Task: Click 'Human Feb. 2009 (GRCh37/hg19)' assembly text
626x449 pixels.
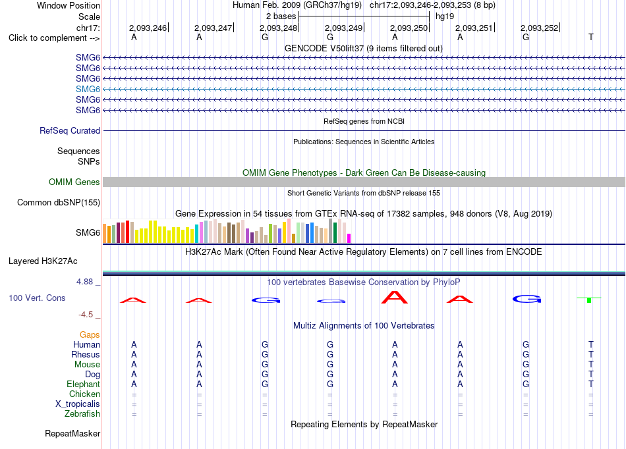Action: [297, 5]
